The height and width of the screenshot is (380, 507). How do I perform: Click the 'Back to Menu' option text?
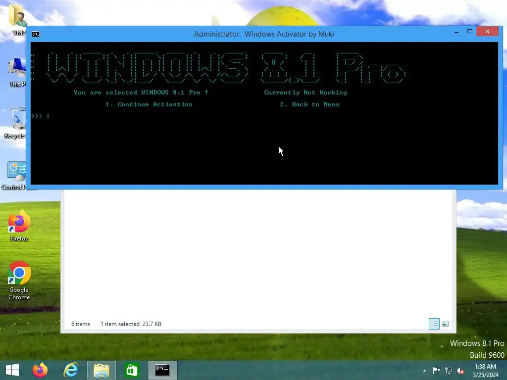[x=315, y=104]
